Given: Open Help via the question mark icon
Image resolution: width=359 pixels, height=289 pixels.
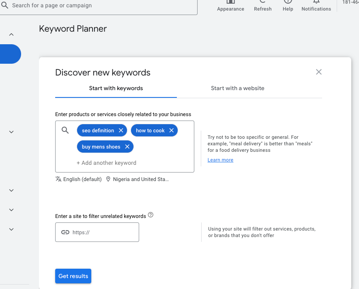Looking at the screenshot, I should pyautogui.click(x=288, y=3).
